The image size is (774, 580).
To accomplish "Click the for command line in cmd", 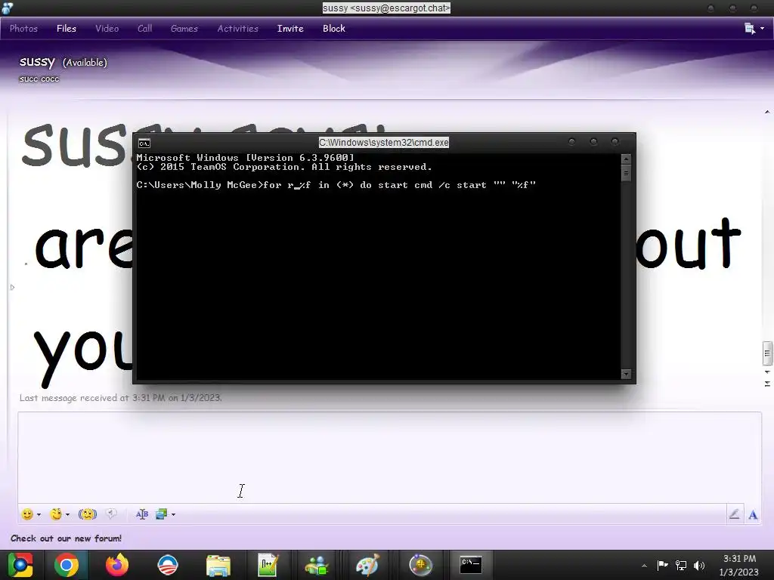I will point(336,185).
